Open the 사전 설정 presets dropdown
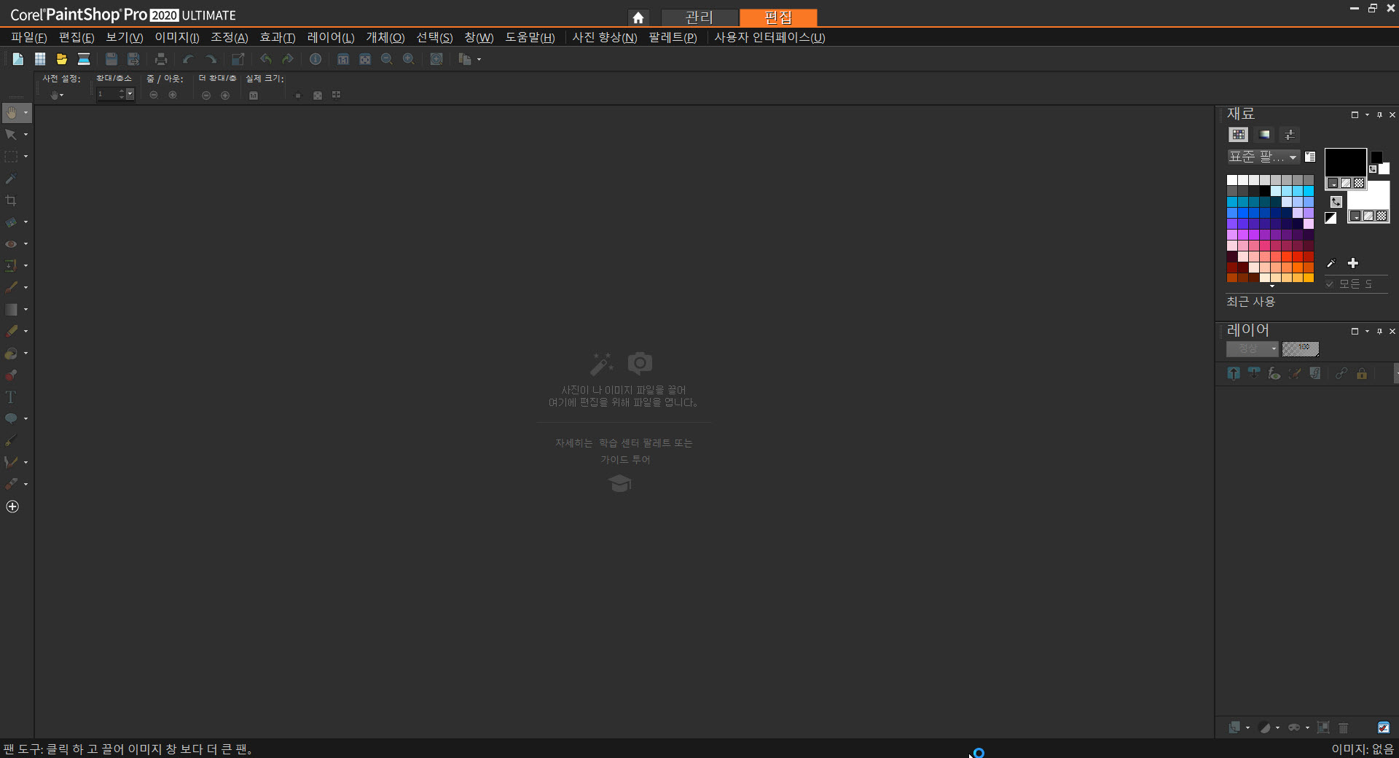 pos(57,95)
